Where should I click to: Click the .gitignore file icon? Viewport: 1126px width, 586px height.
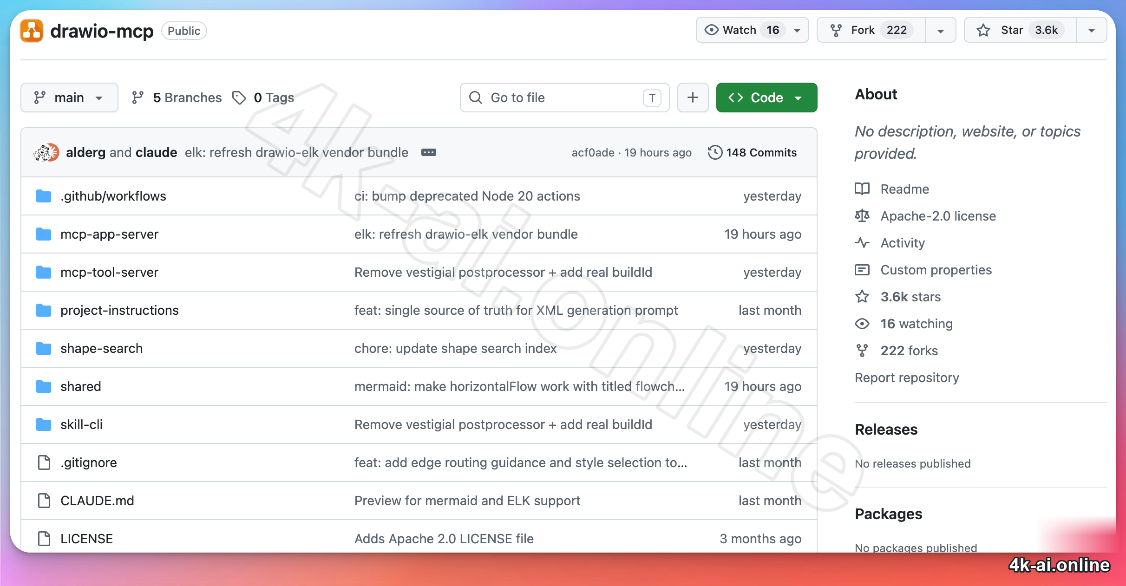coord(44,462)
